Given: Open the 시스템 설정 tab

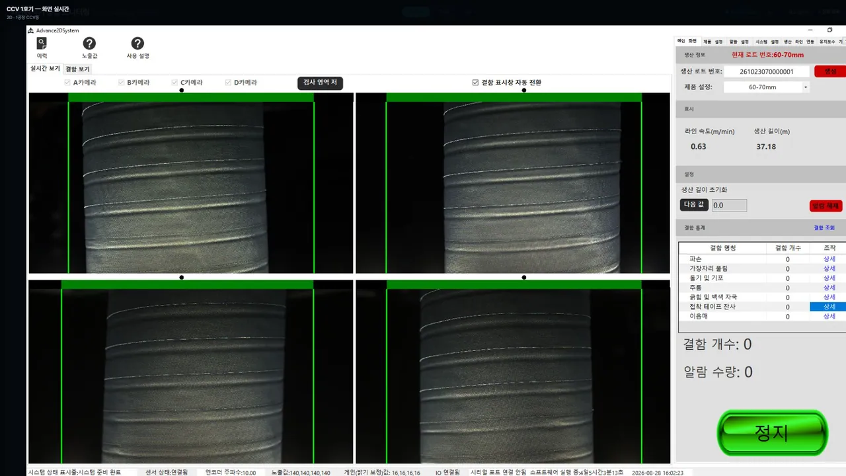Looking at the screenshot, I should (767, 41).
